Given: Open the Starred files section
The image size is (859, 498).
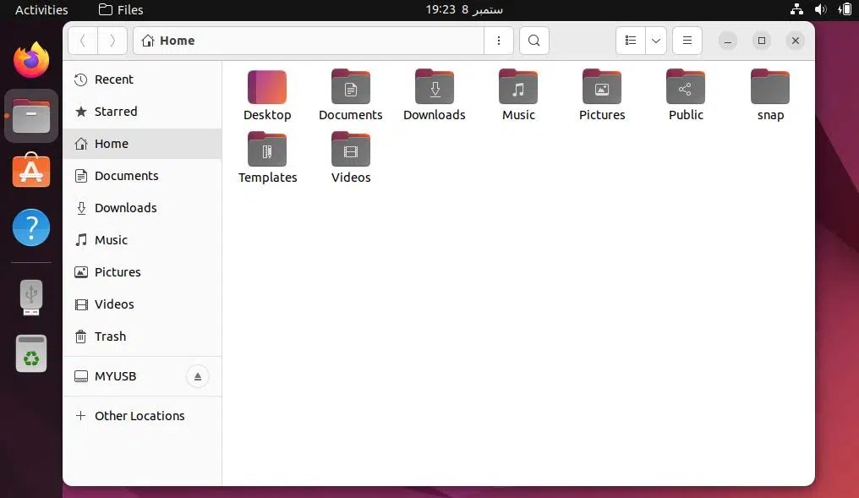Looking at the screenshot, I should [x=115, y=112].
